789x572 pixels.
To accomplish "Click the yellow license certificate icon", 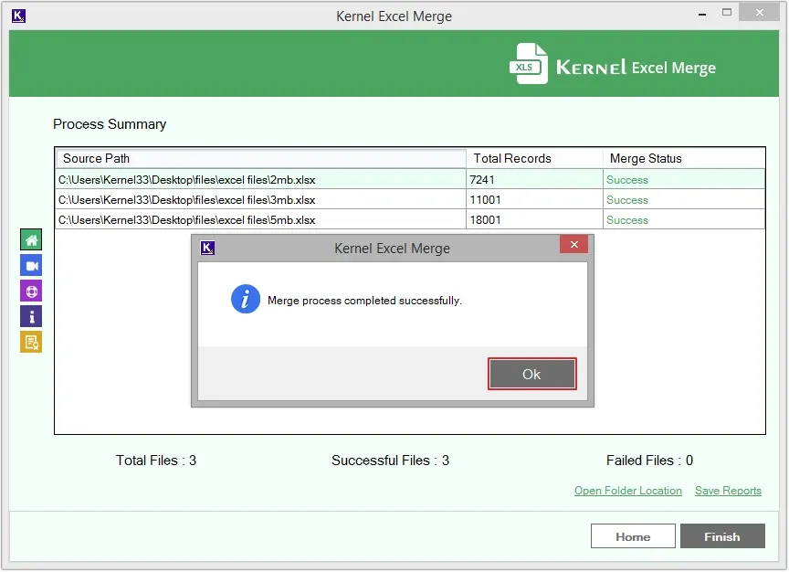I will pos(31,343).
